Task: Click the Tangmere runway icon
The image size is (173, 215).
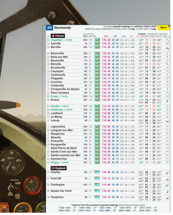Action: 167,198
